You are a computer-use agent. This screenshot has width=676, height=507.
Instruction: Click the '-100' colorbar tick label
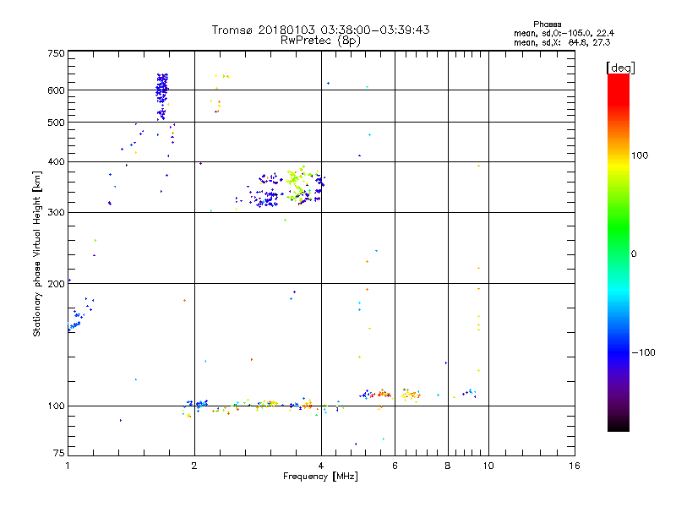tap(643, 352)
